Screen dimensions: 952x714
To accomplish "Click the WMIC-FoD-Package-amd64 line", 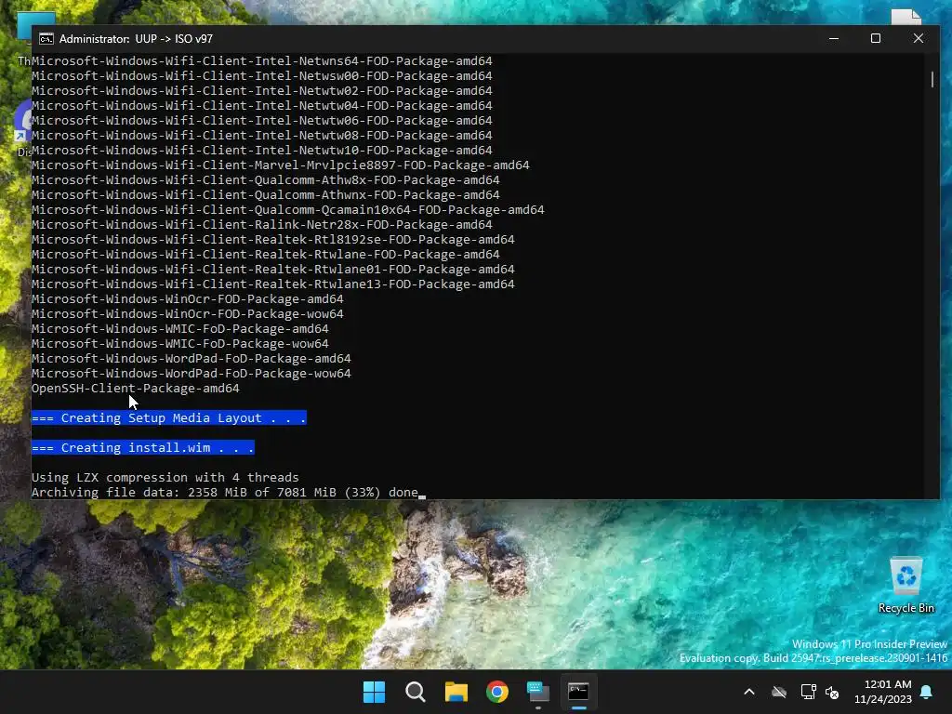I will pos(180,328).
